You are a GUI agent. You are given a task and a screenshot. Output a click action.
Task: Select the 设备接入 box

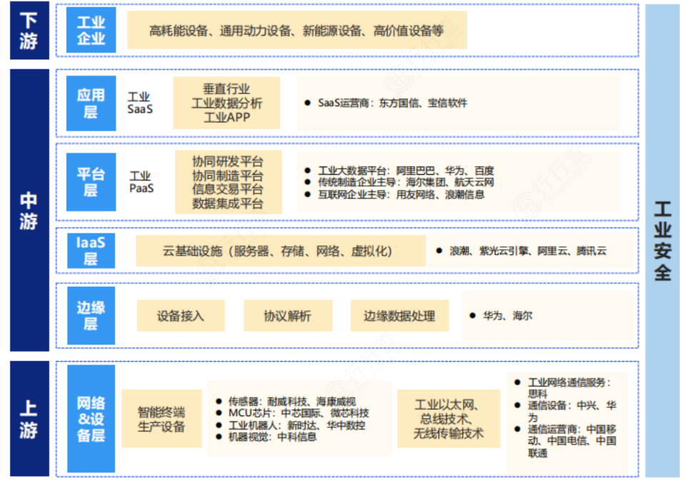click(x=180, y=315)
